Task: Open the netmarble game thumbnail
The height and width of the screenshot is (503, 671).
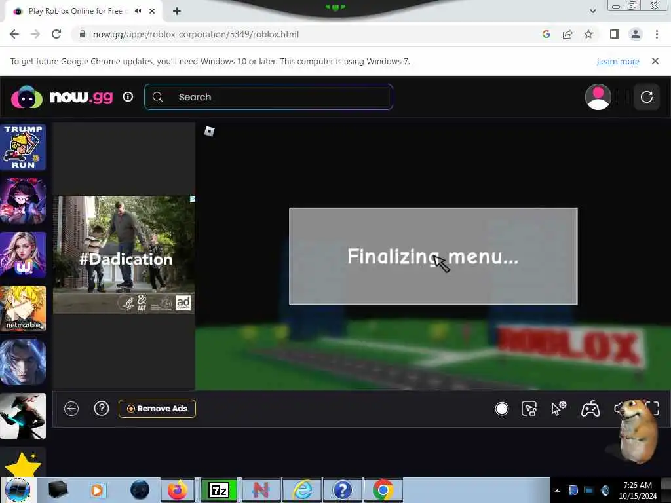Action: tap(23, 308)
